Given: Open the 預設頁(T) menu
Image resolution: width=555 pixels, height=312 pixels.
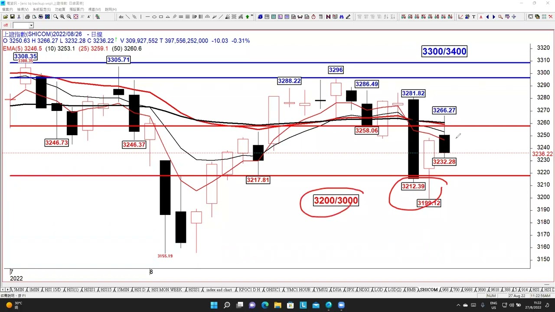Looking at the screenshot, I should 77,9.
